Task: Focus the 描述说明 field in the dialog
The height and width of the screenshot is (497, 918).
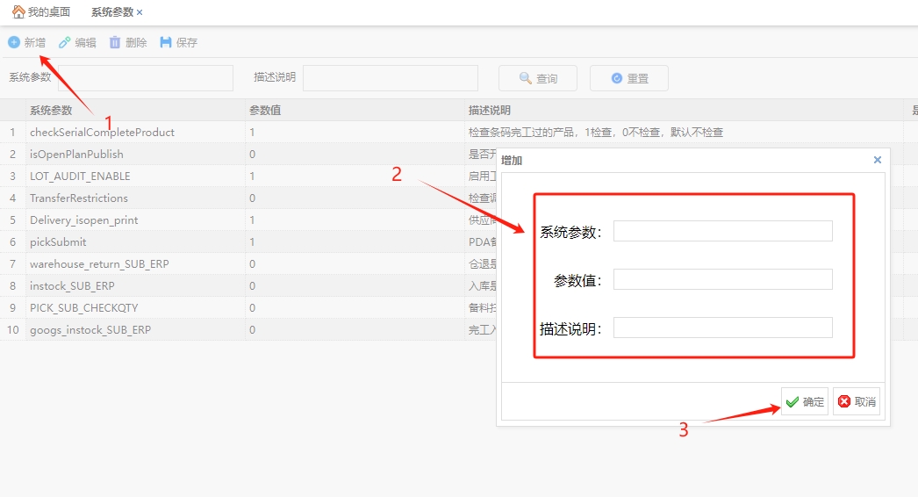Action: [x=722, y=328]
